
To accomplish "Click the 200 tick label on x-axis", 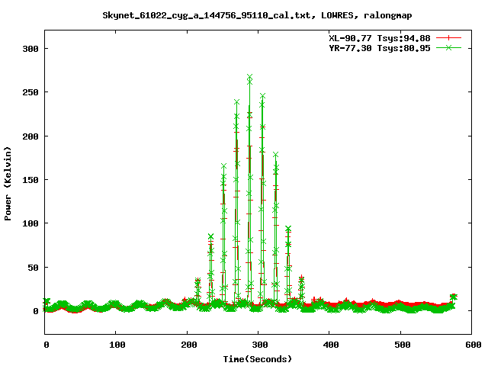I will coord(188,345).
